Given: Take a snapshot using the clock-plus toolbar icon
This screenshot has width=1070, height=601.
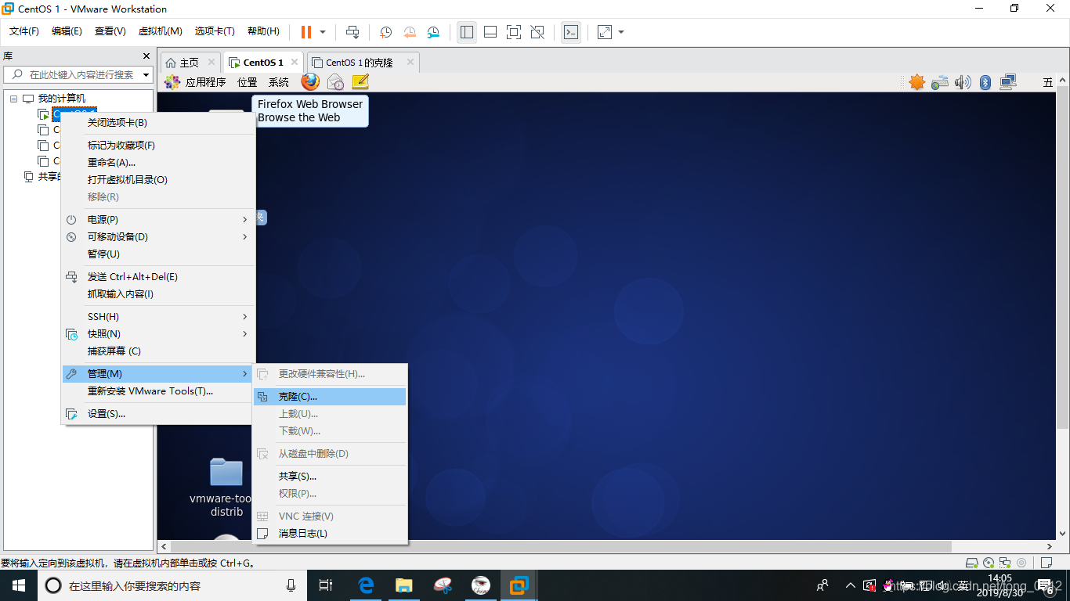Looking at the screenshot, I should [385, 32].
